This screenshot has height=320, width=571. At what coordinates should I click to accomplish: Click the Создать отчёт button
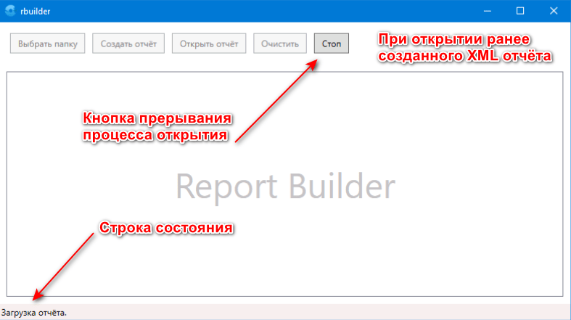point(128,44)
